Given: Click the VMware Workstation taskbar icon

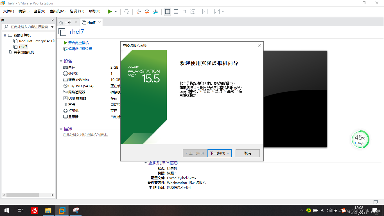Looking at the screenshot, I should [62, 210].
